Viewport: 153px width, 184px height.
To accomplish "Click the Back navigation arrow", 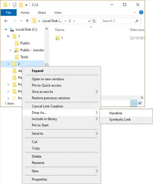I will click(x=6, y=21).
